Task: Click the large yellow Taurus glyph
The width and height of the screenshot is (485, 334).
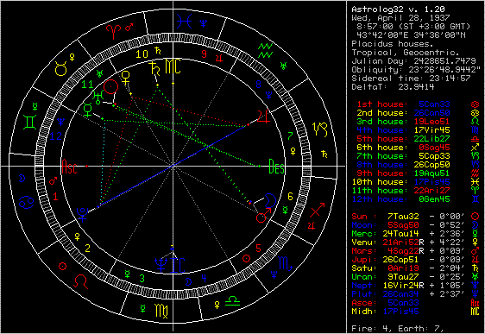Action: coord(61,68)
